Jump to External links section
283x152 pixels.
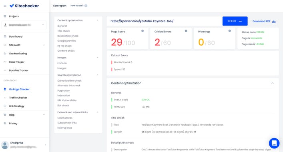point(65,118)
